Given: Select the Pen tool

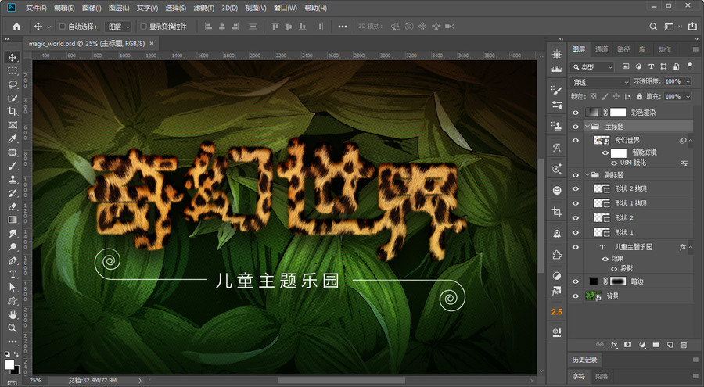Looking at the screenshot, I should pyautogui.click(x=13, y=260).
